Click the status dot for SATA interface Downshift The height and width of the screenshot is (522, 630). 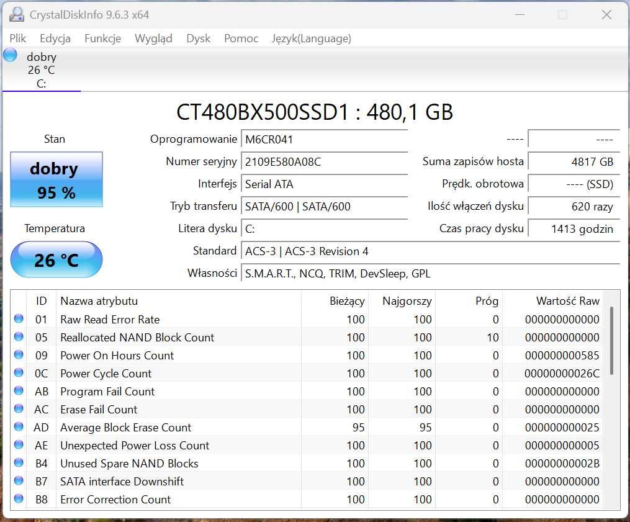pos(19,480)
